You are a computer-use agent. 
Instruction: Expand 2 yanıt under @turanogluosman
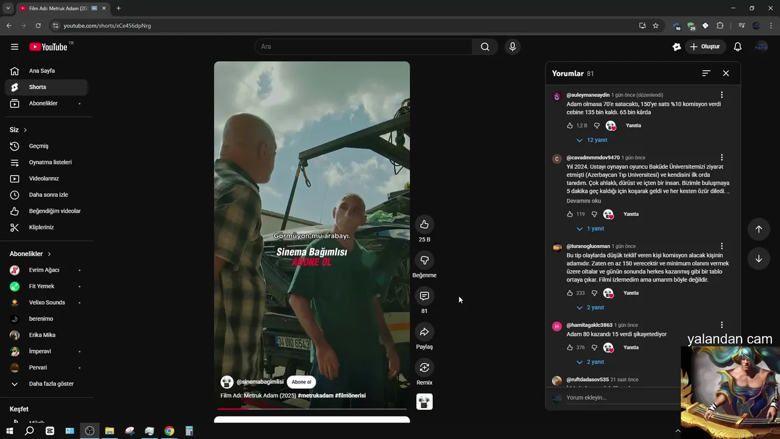[x=590, y=308]
